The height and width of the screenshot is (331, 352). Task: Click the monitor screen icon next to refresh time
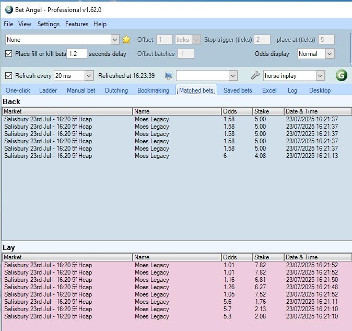[169, 75]
